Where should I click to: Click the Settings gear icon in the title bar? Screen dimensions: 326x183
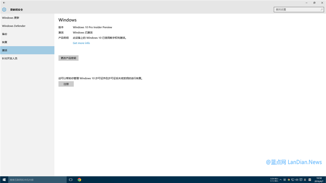pyautogui.click(x=4, y=10)
